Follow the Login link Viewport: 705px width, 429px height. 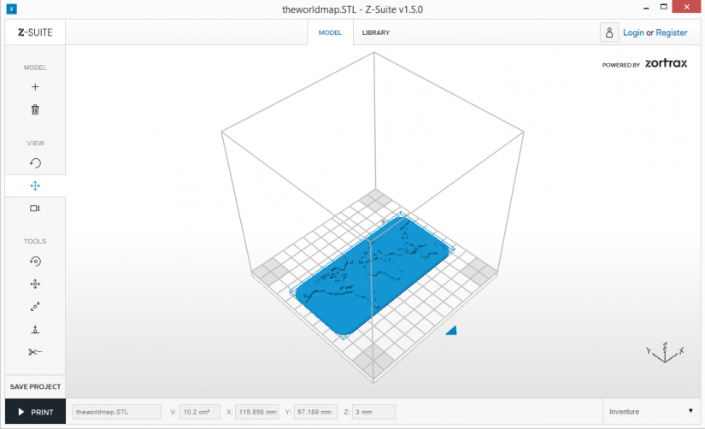[633, 32]
